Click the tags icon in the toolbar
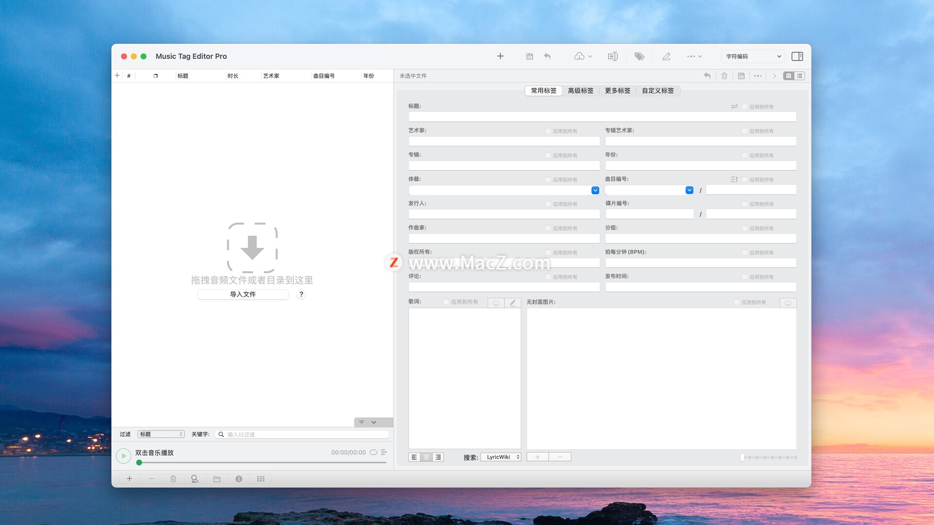Viewport: 934px width, 525px height. (x=639, y=56)
